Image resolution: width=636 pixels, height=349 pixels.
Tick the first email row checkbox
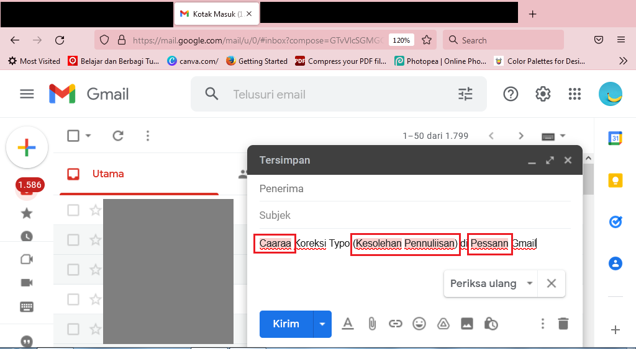click(x=73, y=210)
